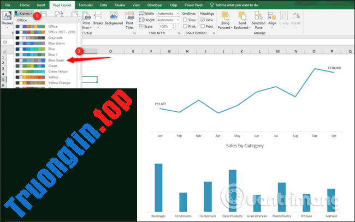Switch to the Review tab
Viewport: 355px width, 222px height.
(x=120, y=5)
